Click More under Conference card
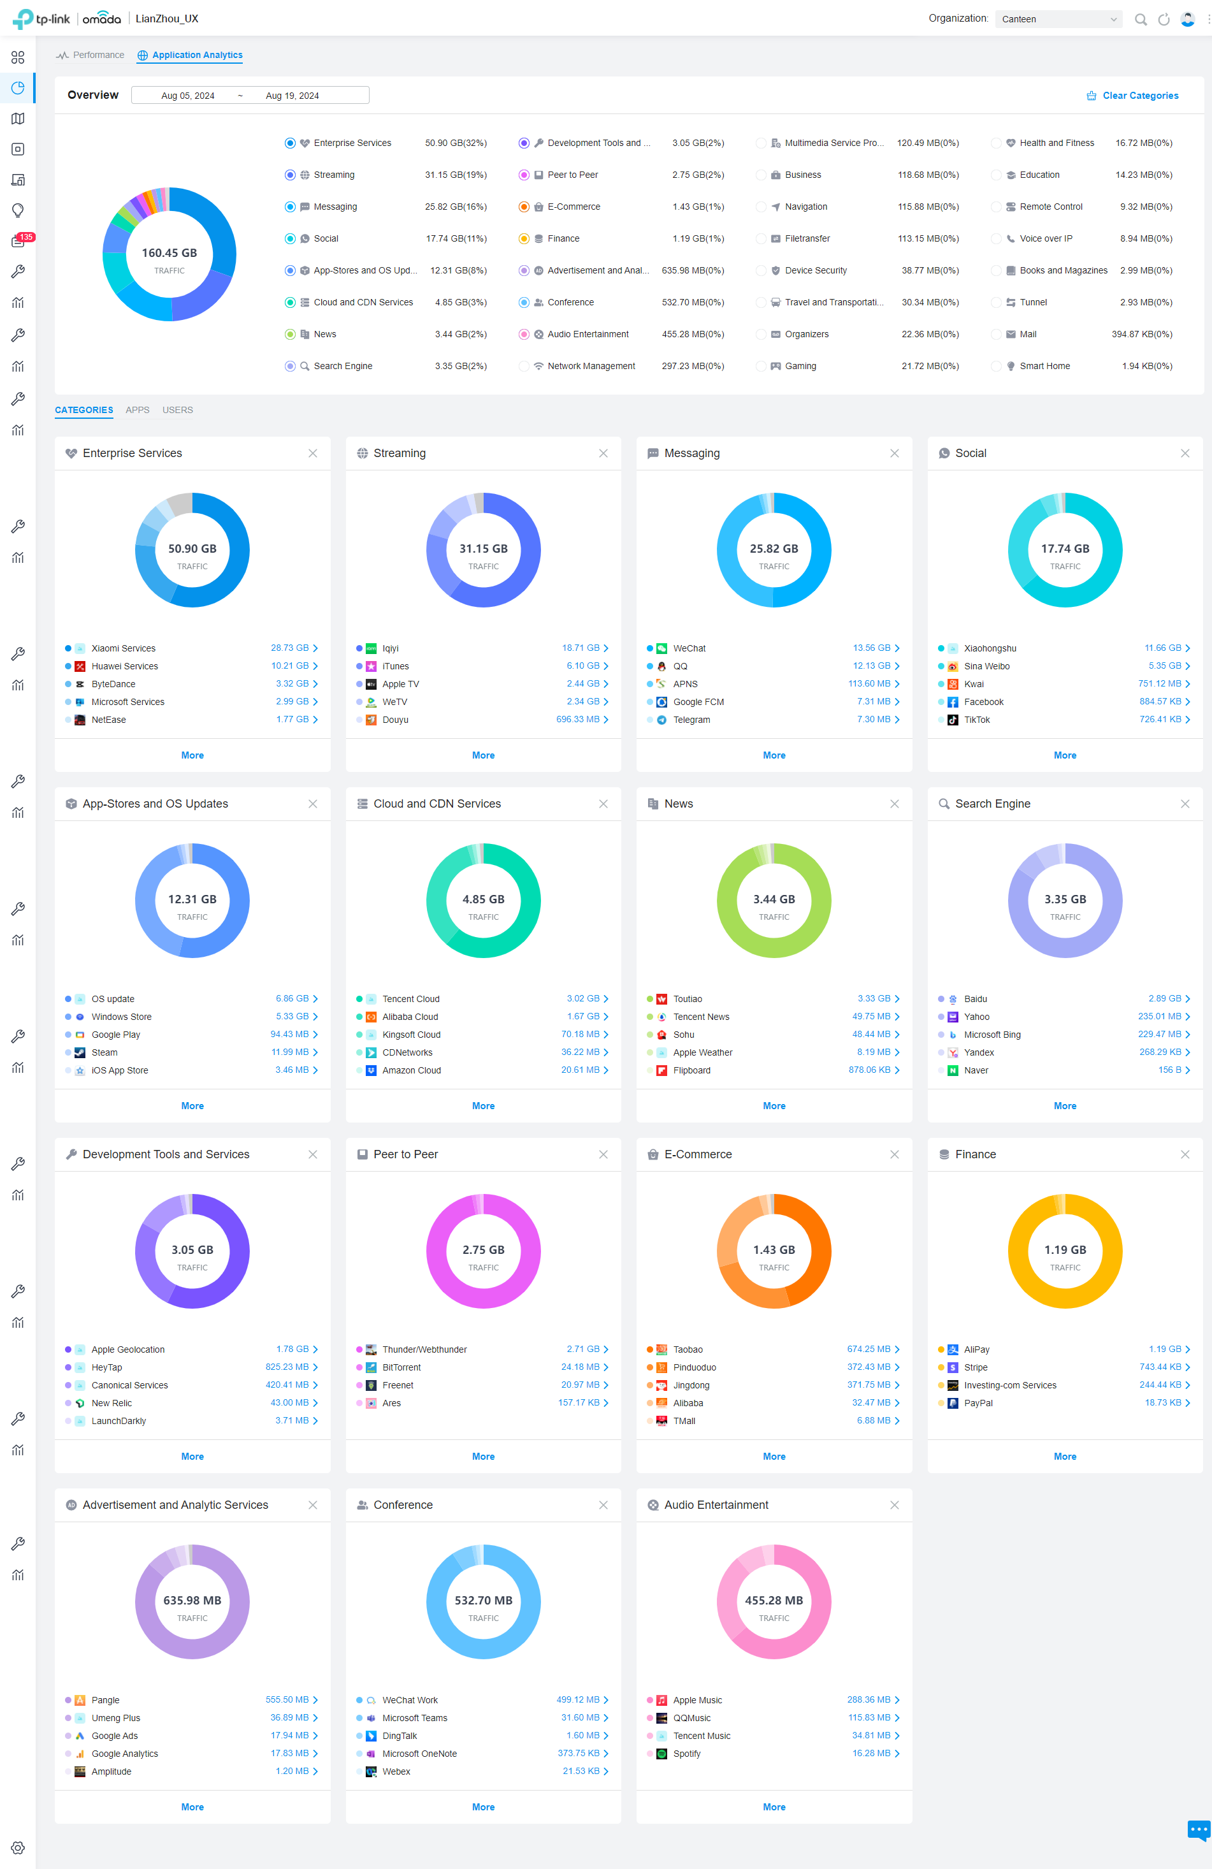Viewport: 1212px width, 1869px height. pos(483,1807)
